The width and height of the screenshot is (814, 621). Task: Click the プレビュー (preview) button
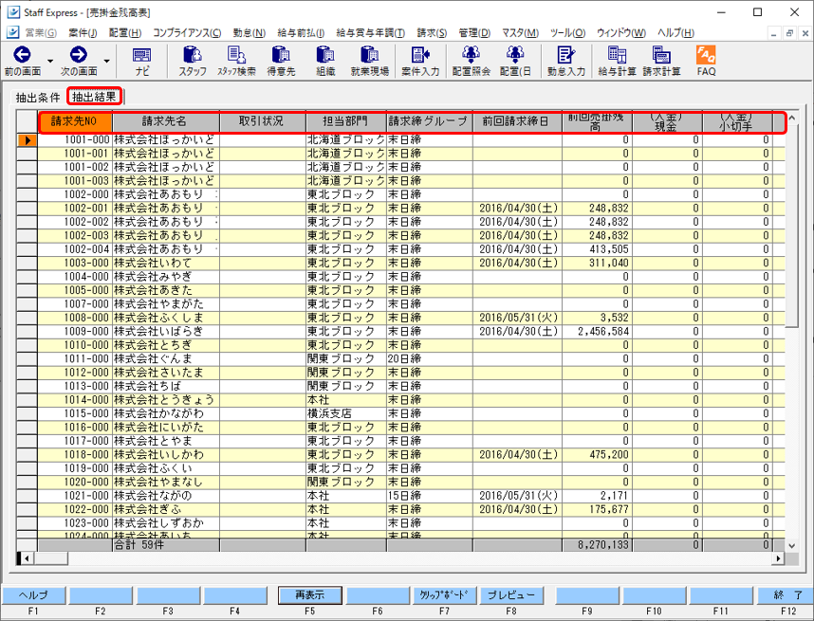coord(510,595)
